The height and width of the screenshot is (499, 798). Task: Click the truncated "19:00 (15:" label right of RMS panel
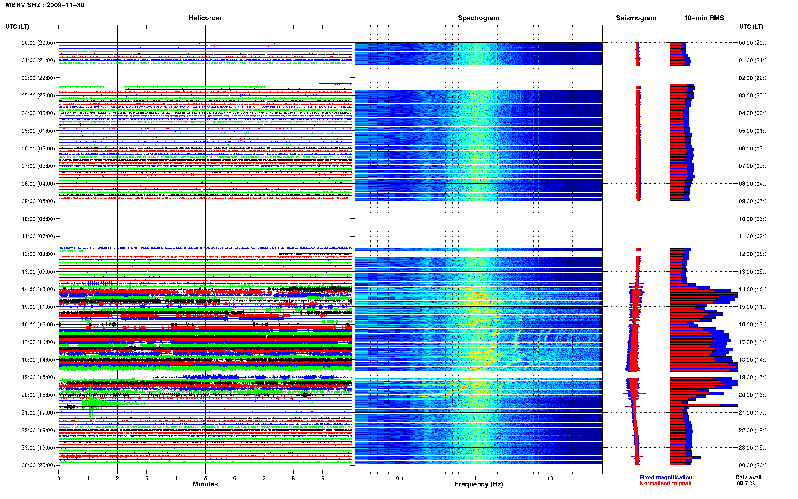coord(753,377)
